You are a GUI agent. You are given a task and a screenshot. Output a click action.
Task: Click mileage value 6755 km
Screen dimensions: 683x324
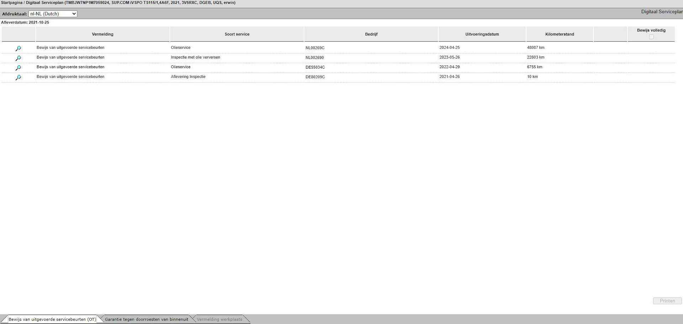pyautogui.click(x=534, y=67)
